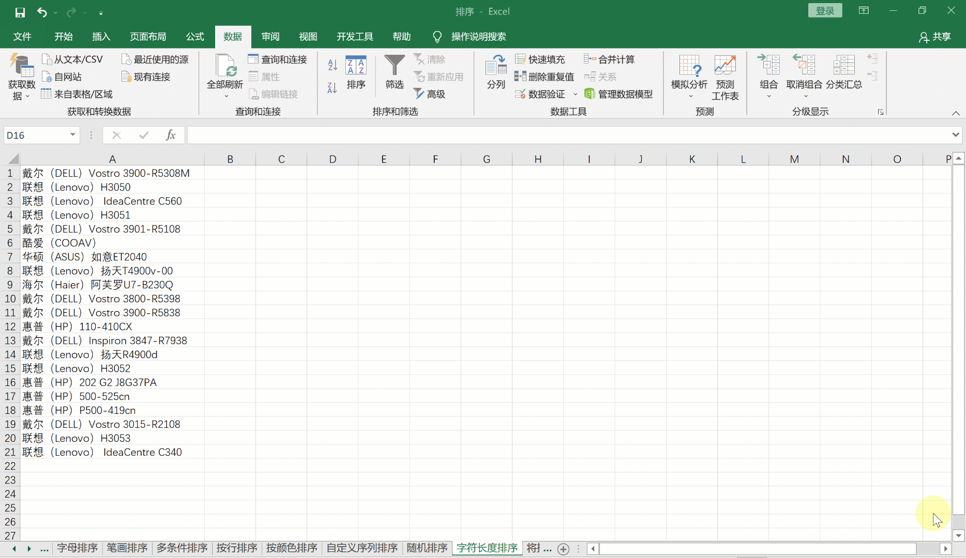Open the Outline (分级显示) dialog launcher
Screen dimensions: 966x558
[880, 112]
